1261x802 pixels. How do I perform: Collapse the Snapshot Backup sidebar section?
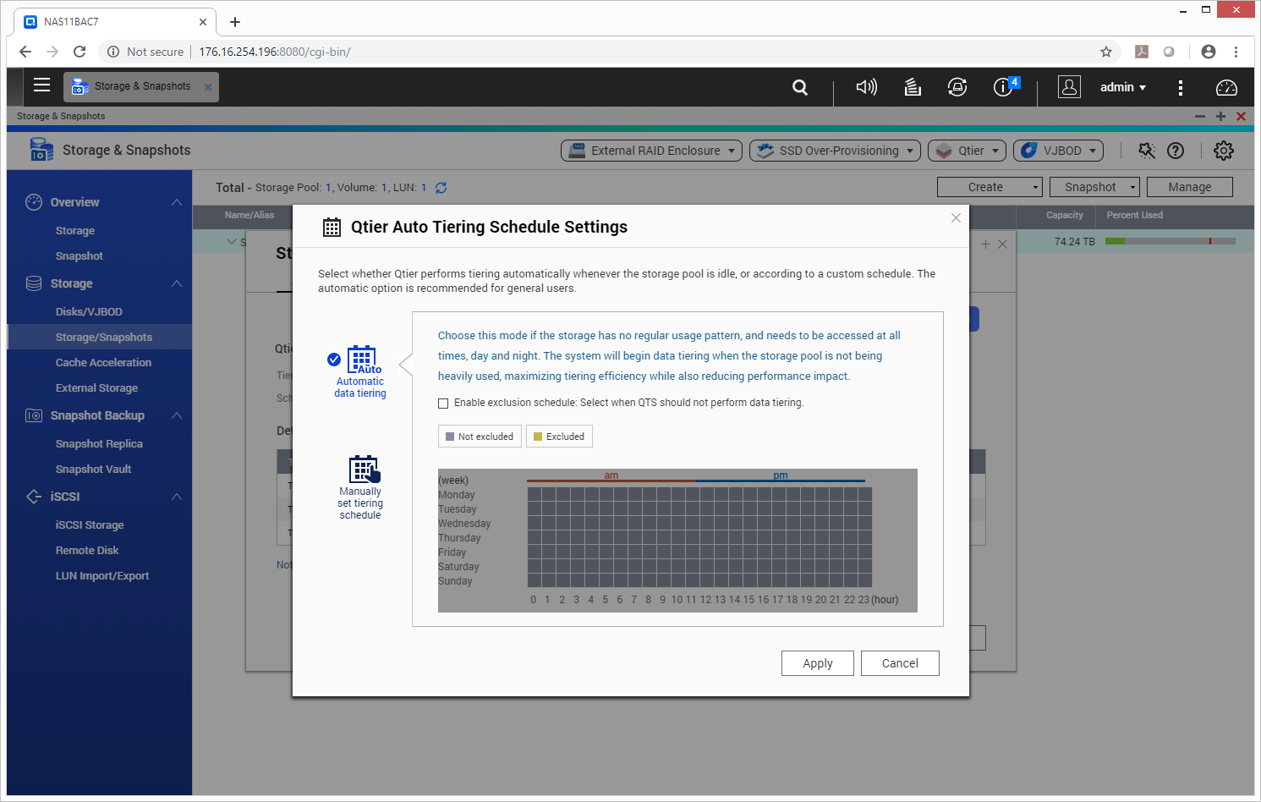[177, 415]
